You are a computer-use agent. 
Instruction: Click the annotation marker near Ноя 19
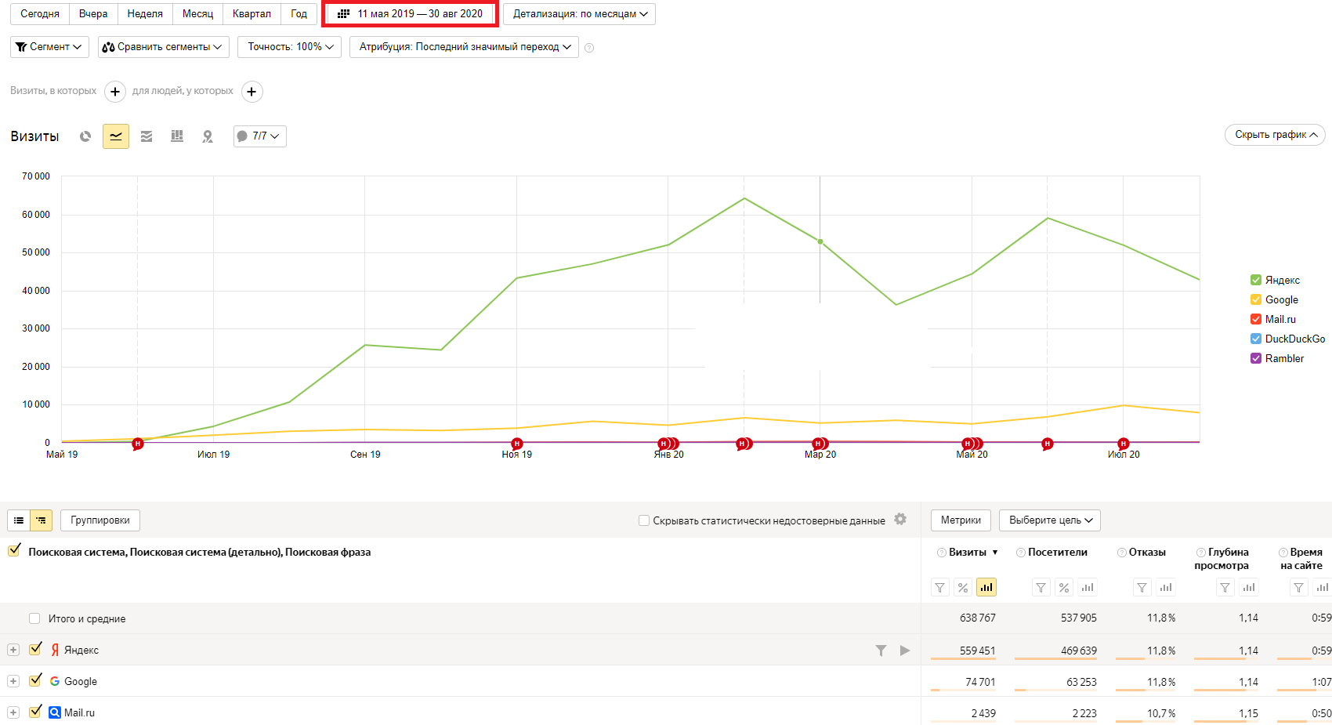tap(517, 444)
